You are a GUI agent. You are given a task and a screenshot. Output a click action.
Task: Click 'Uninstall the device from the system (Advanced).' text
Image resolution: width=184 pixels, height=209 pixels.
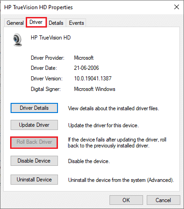[121, 180]
